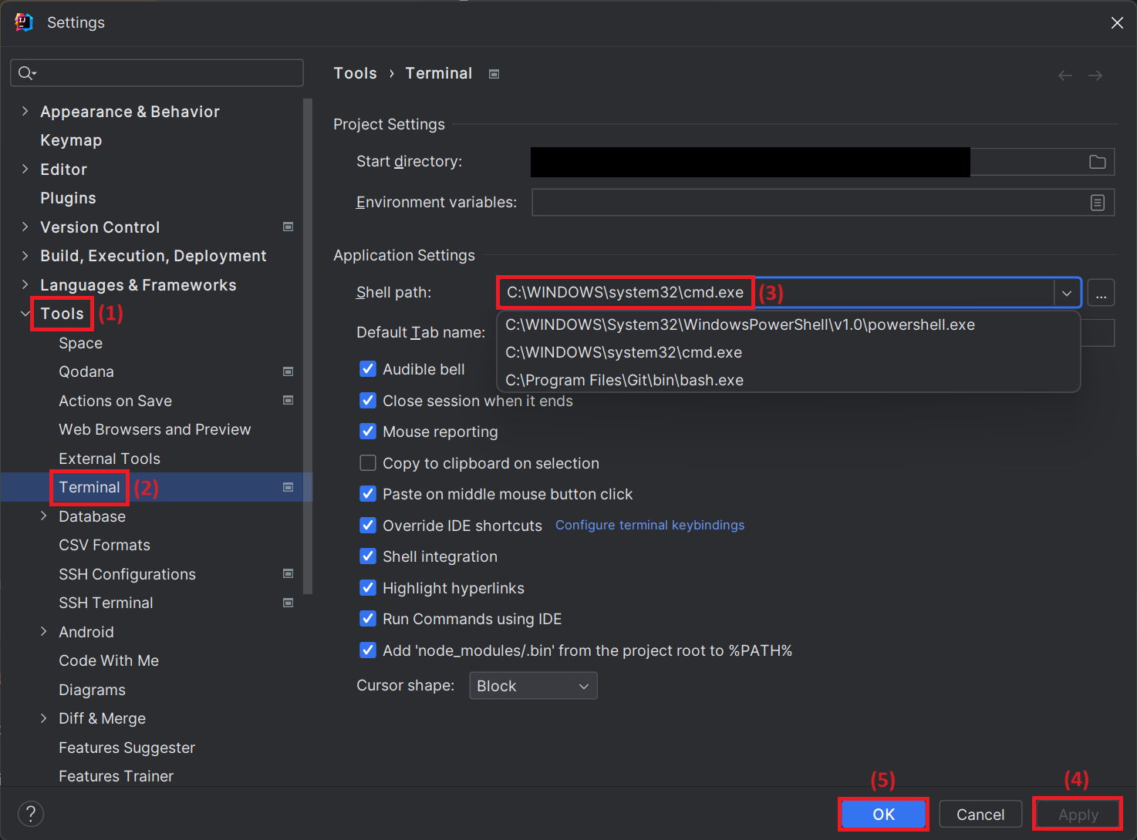Viewport: 1137px width, 840px height.
Task: Click the Cancel button
Action: click(980, 815)
